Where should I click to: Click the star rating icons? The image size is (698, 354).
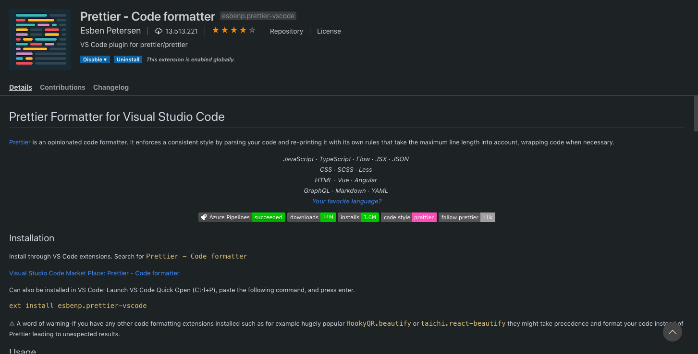coord(233,31)
